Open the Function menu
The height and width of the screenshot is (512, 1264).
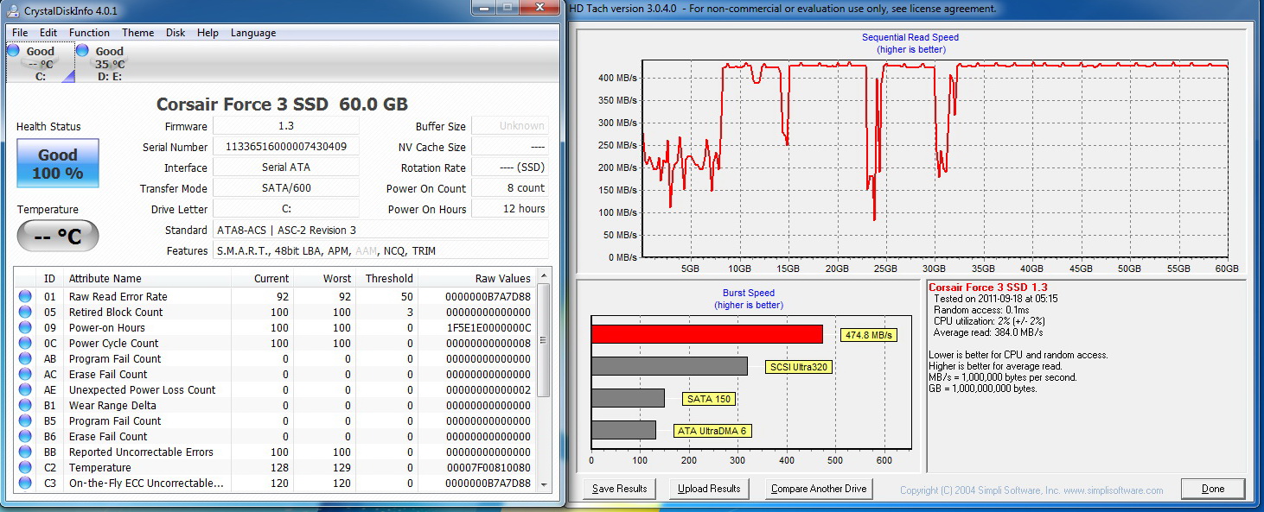89,33
